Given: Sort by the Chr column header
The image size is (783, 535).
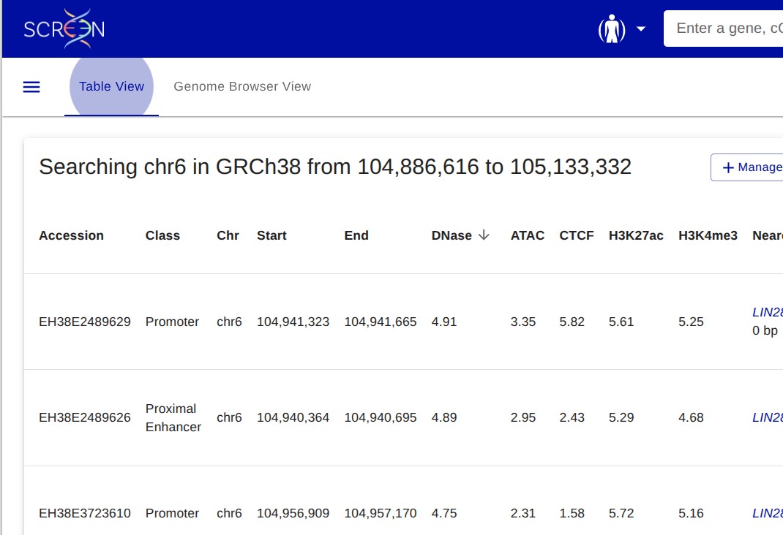Looking at the screenshot, I should pyautogui.click(x=228, y=235).
